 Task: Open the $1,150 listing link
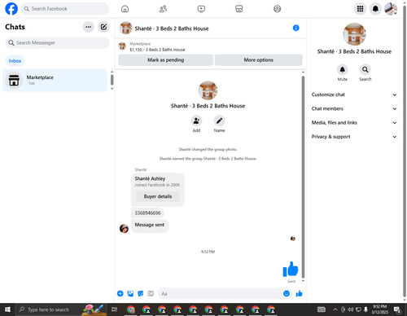tap(157, 50)
